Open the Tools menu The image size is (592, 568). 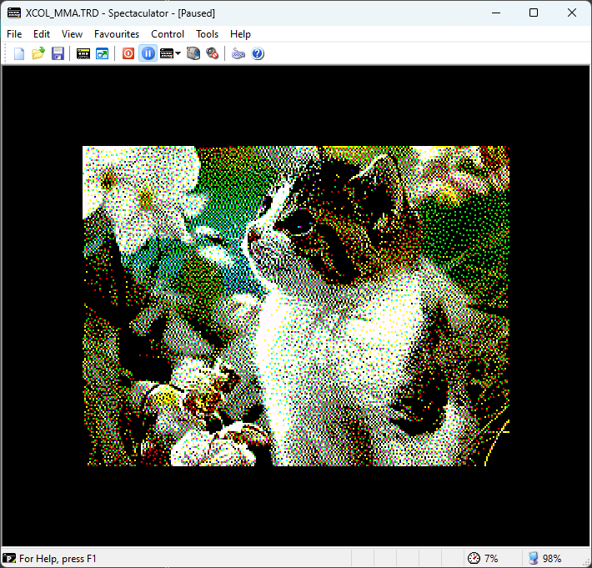click(x=208, y=34)
